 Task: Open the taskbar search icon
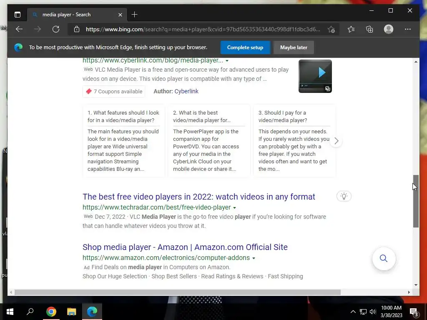click(x=30, y=312)
